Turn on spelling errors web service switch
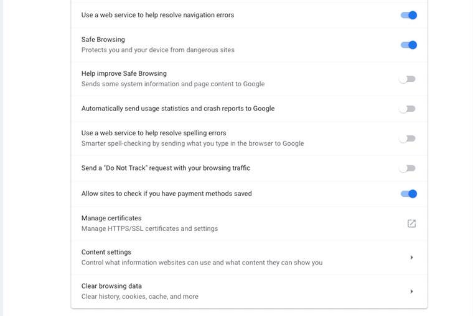This screenshot has width=473, height=316. pyautogui.click(x=407, y=138)
